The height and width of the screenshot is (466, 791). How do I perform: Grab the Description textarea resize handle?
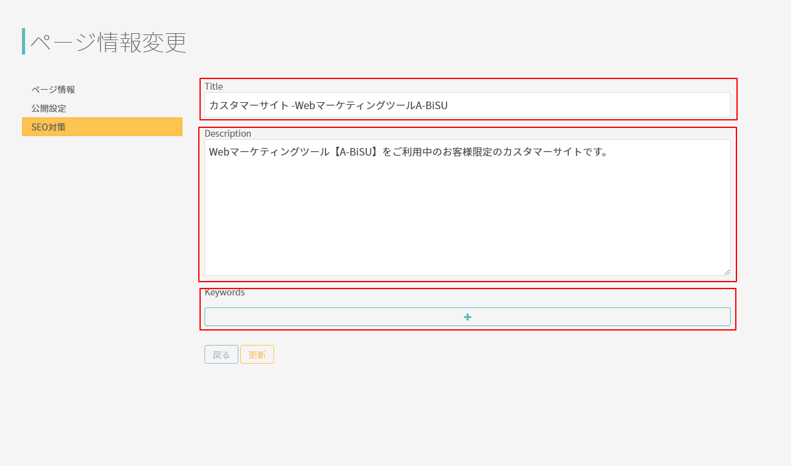coord(727,272)
